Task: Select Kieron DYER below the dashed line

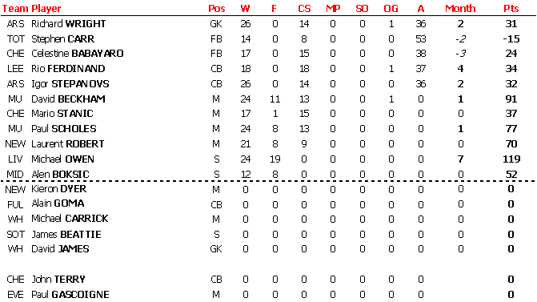Action: tap(59, 189)
